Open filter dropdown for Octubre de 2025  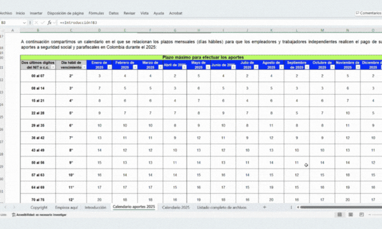point(332,67)
